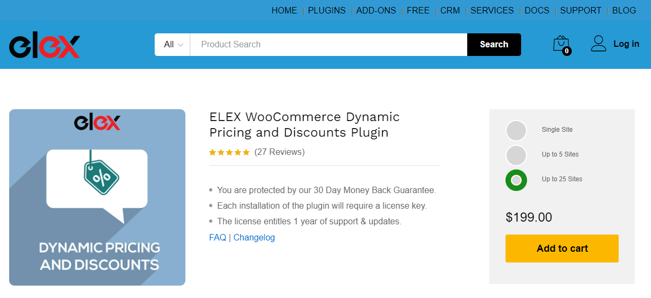651x298 pixels.
Task: Focus the Product Search field
Action: [x=329, y=45]
